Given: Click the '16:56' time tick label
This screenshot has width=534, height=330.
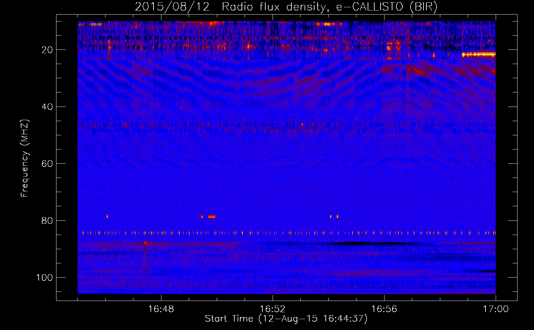Looking at the screenshot, I should [384, 309].
